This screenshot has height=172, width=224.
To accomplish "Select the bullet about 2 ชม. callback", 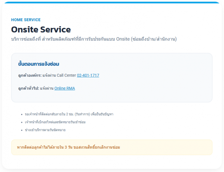I will (69, 114).
